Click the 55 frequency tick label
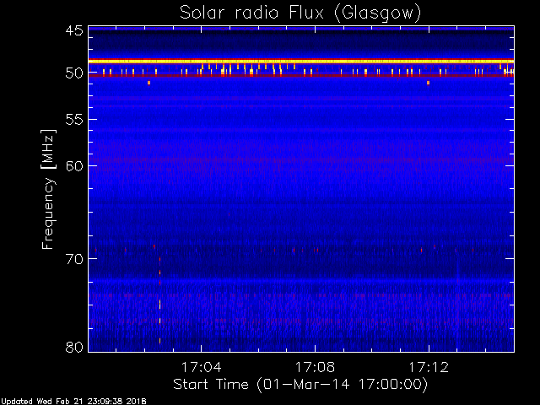 point(74,120)
